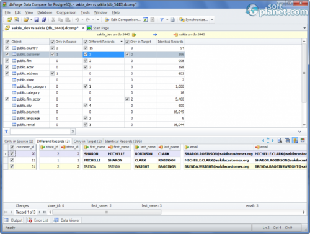Open the Error List panel button

pyautogui.click(x=38, y=220)
